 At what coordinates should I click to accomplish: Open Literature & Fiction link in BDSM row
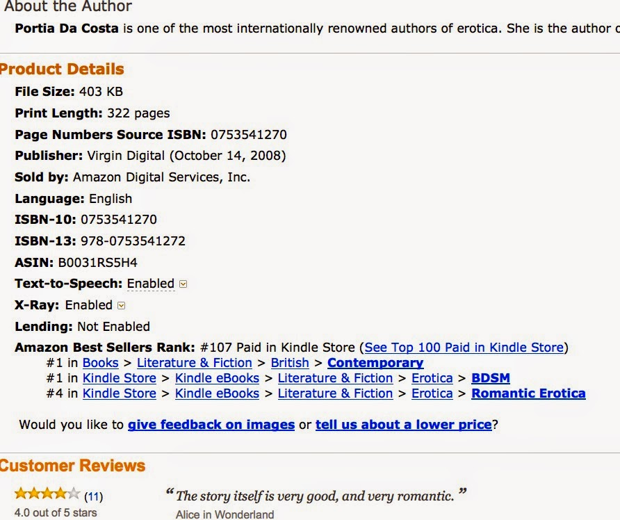coord(335,378)
